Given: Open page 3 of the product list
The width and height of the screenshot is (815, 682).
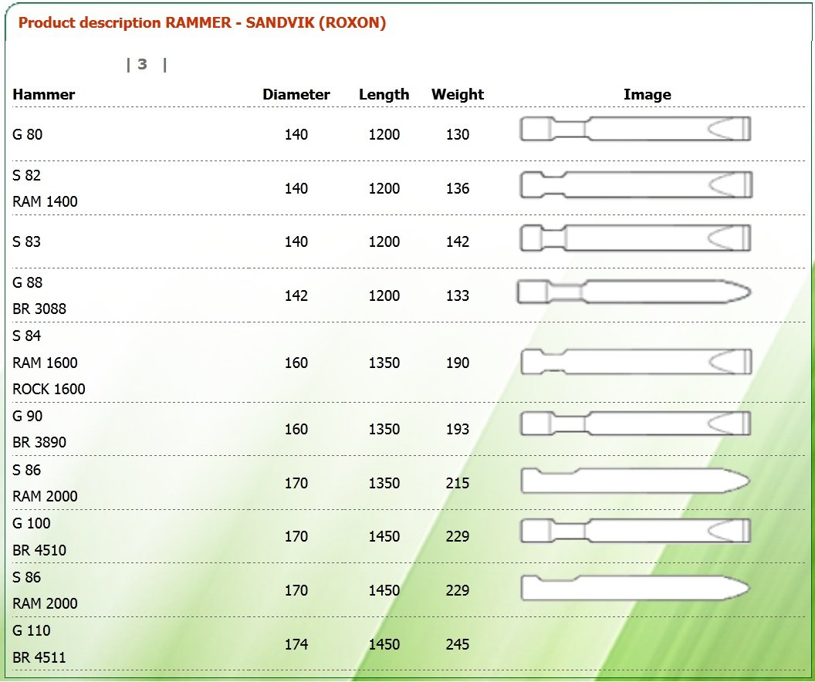Looking at the screenshot, I should click(143, 64).
